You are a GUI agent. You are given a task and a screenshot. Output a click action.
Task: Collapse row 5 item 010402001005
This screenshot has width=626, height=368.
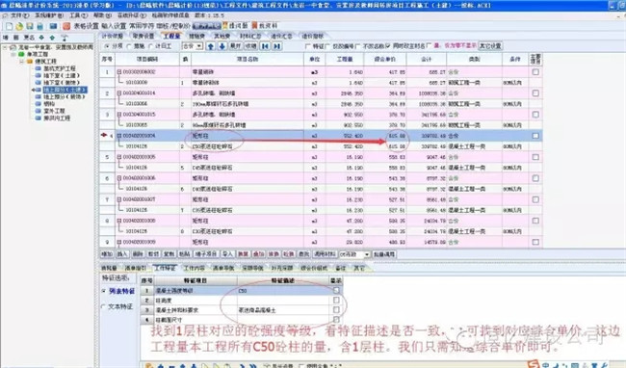(119, 157)
